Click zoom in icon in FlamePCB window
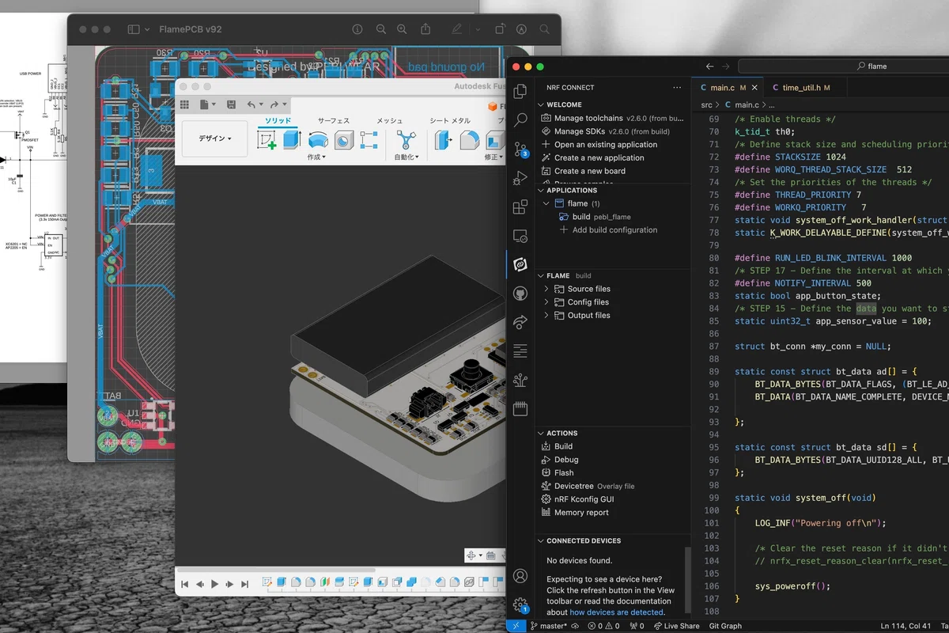 click(x=403, y=29)
